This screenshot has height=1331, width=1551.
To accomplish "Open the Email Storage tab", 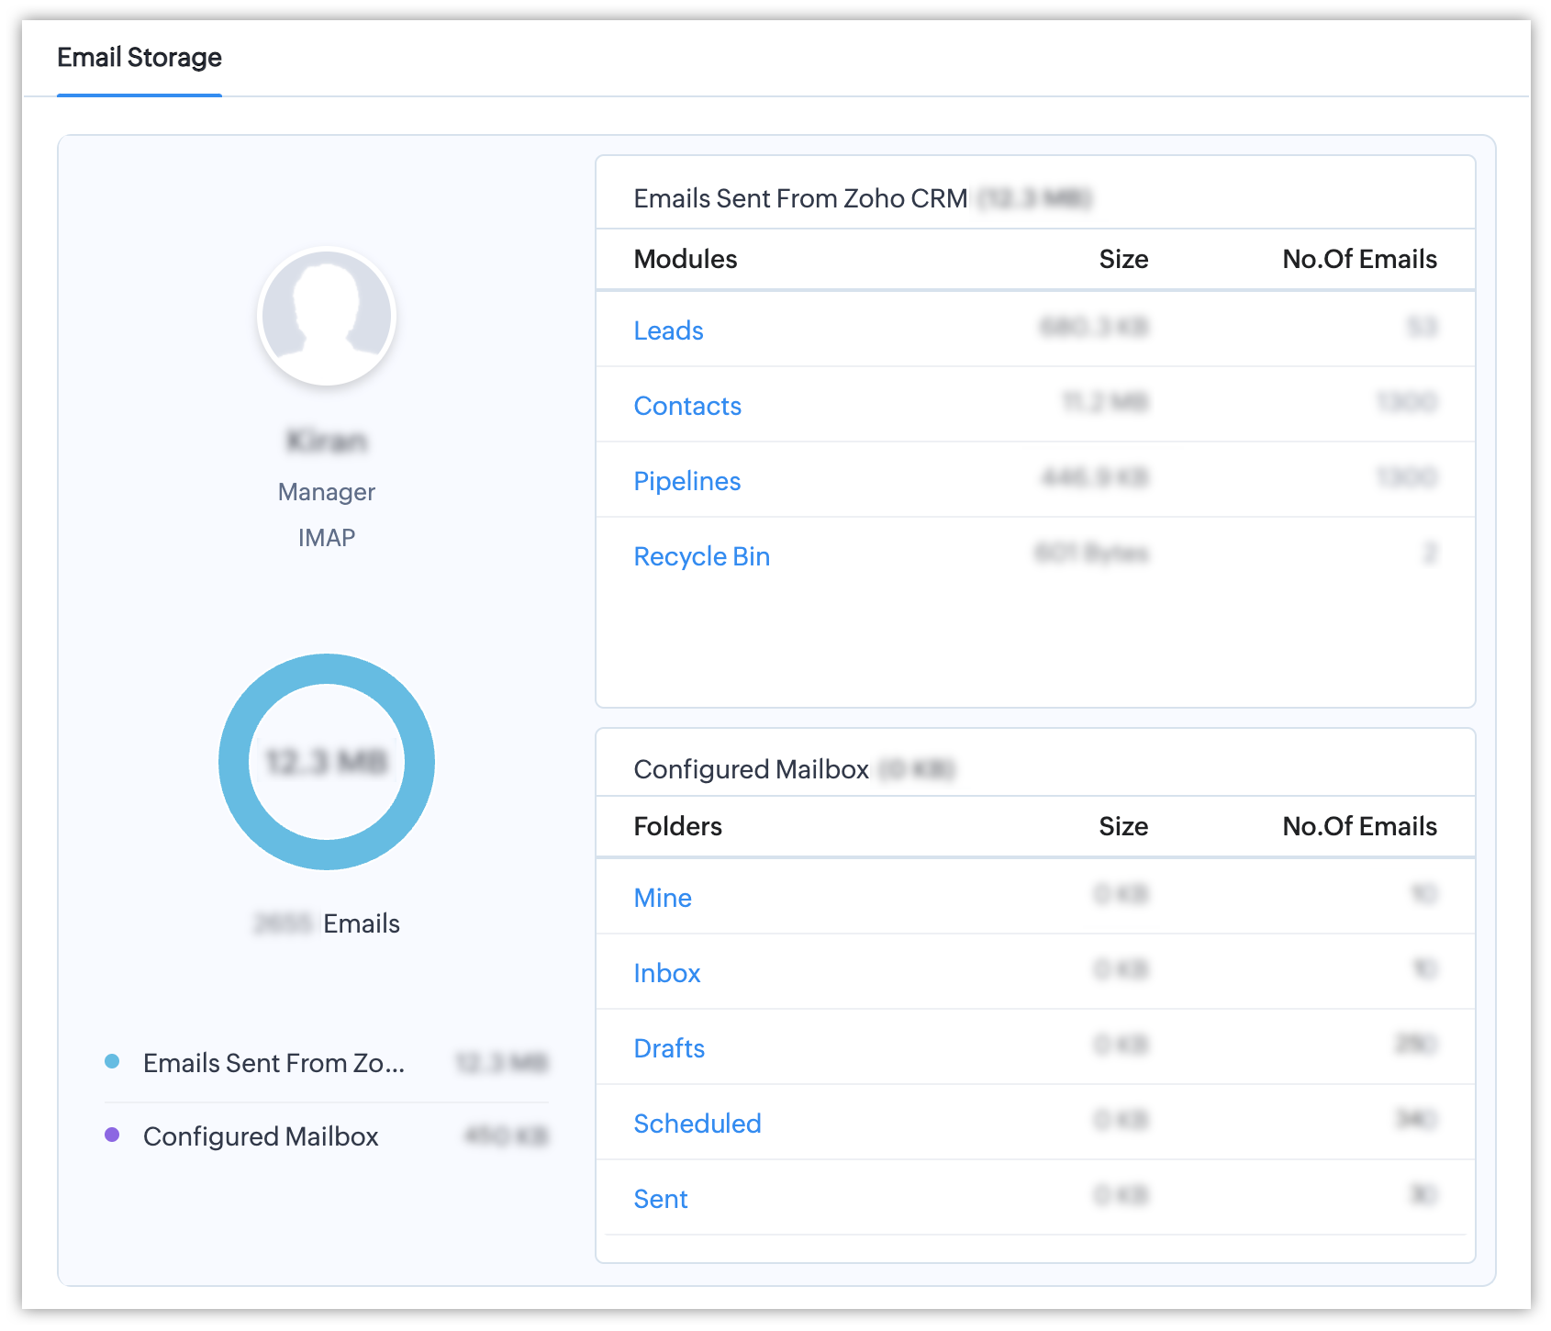I will (139, 58).
